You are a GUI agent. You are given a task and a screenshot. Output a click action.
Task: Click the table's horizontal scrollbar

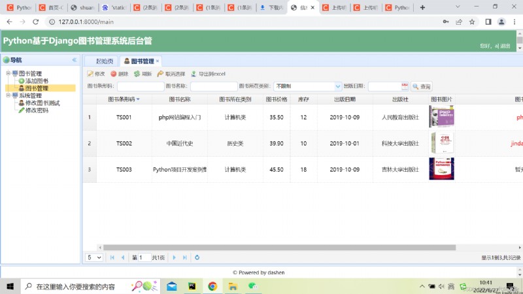280,248
